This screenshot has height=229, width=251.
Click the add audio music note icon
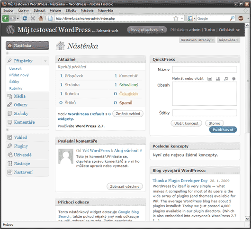point(226,79)
